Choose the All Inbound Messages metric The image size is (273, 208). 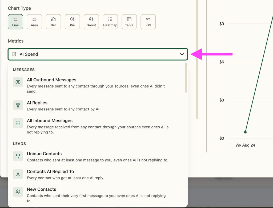point(98,126)
